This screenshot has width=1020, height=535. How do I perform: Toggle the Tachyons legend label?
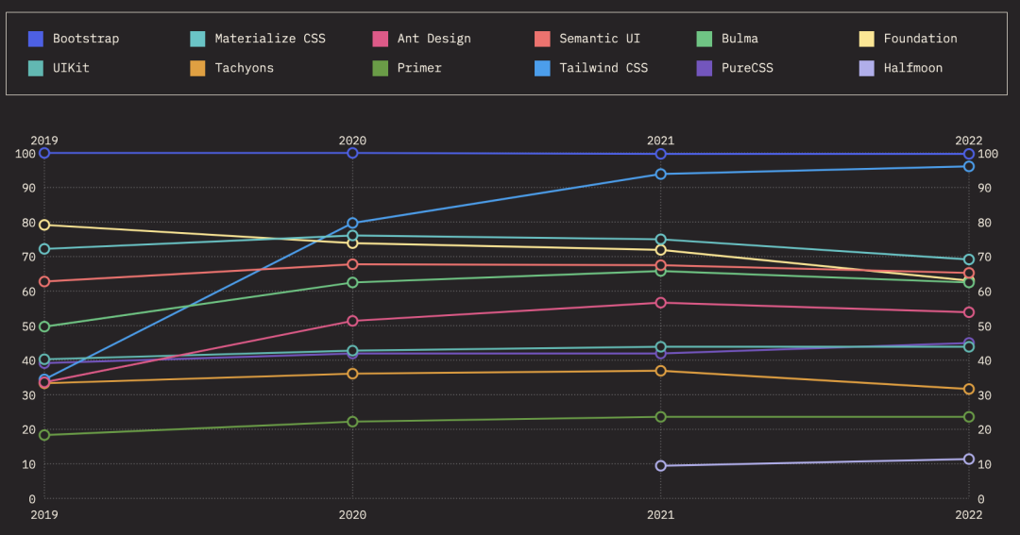(x=244, y=68)
